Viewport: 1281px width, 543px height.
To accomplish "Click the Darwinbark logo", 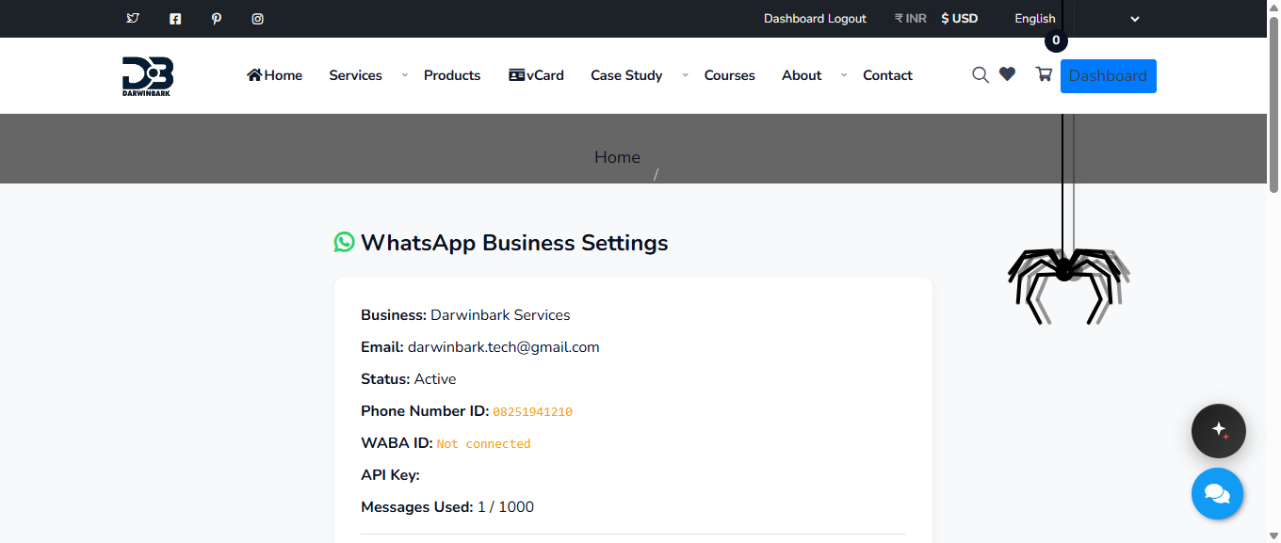I will pyautogui.click(x=148, y=76).
